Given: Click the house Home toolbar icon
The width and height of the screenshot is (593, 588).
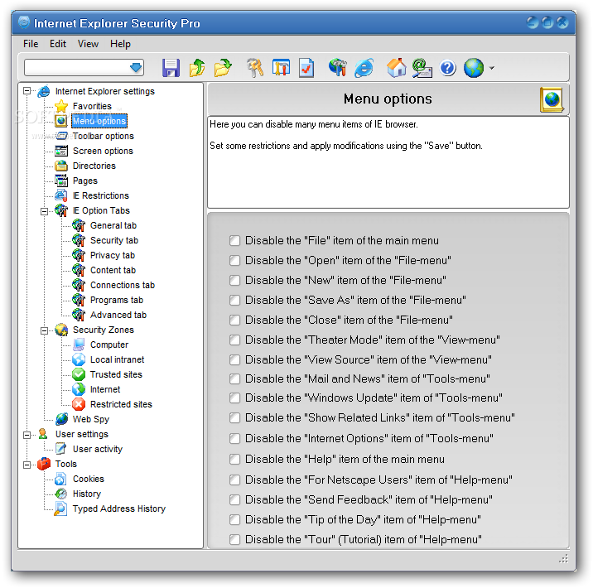Looking at the screenshot, I should (x=397, y=68).
